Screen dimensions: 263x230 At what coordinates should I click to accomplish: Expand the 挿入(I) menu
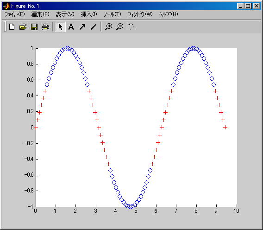(89, 14)
